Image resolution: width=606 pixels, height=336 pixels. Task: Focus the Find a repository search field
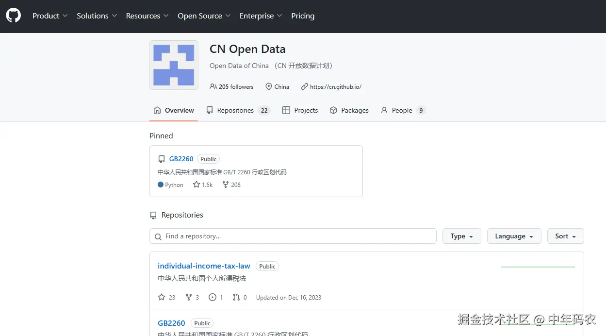[x=293, y=236]
